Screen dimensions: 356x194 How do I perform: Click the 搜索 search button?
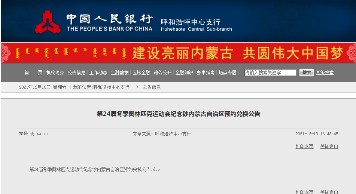(307, 73)
